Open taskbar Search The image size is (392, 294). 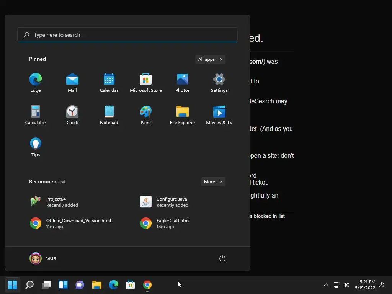point(29,285)
